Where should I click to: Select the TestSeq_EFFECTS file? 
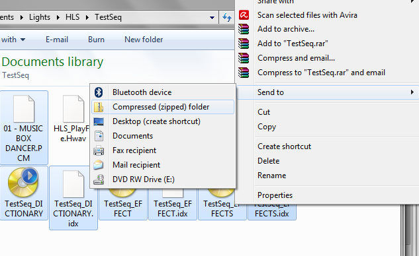[222, 204]
